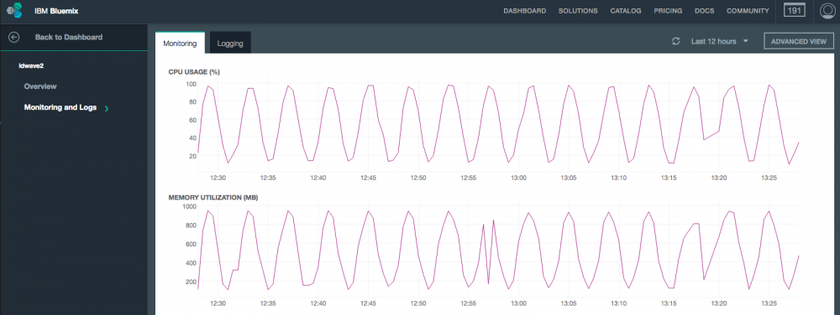Screen dimensions: 840x315
Task: Open the user profile avatar icon
Action: (829, 11)
